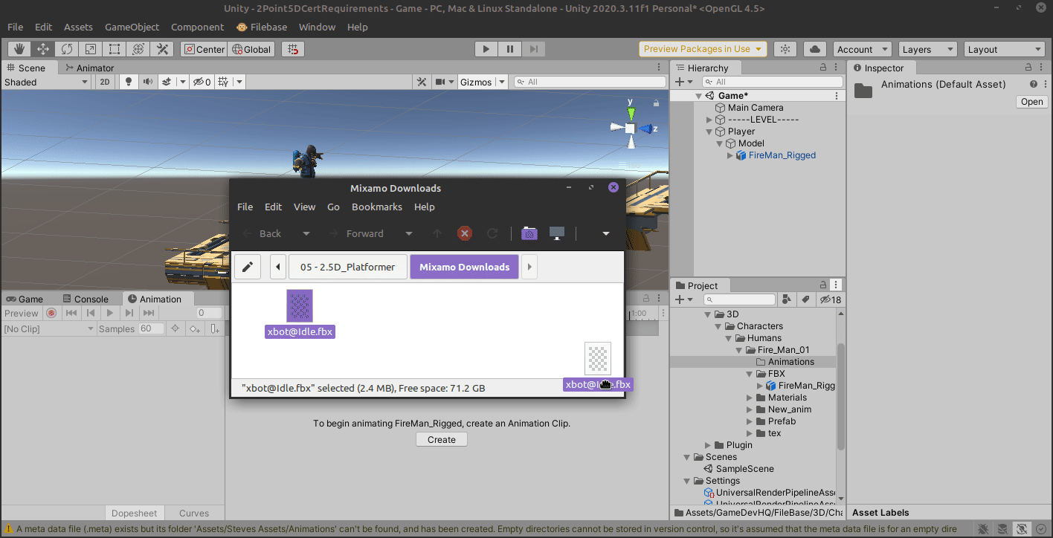Viewport: 1053px width, 538px height.
Task: Open the Layout dropdown
Action: click(1004, 49)
